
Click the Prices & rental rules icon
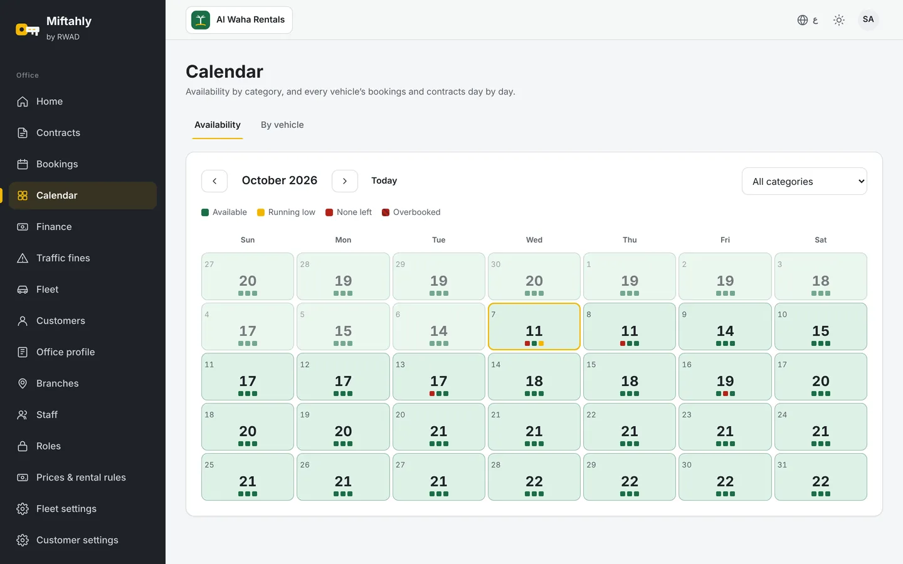point(23,478)
